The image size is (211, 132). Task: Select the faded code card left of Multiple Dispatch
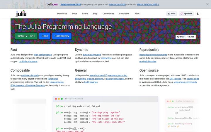[x=29, y=115]
